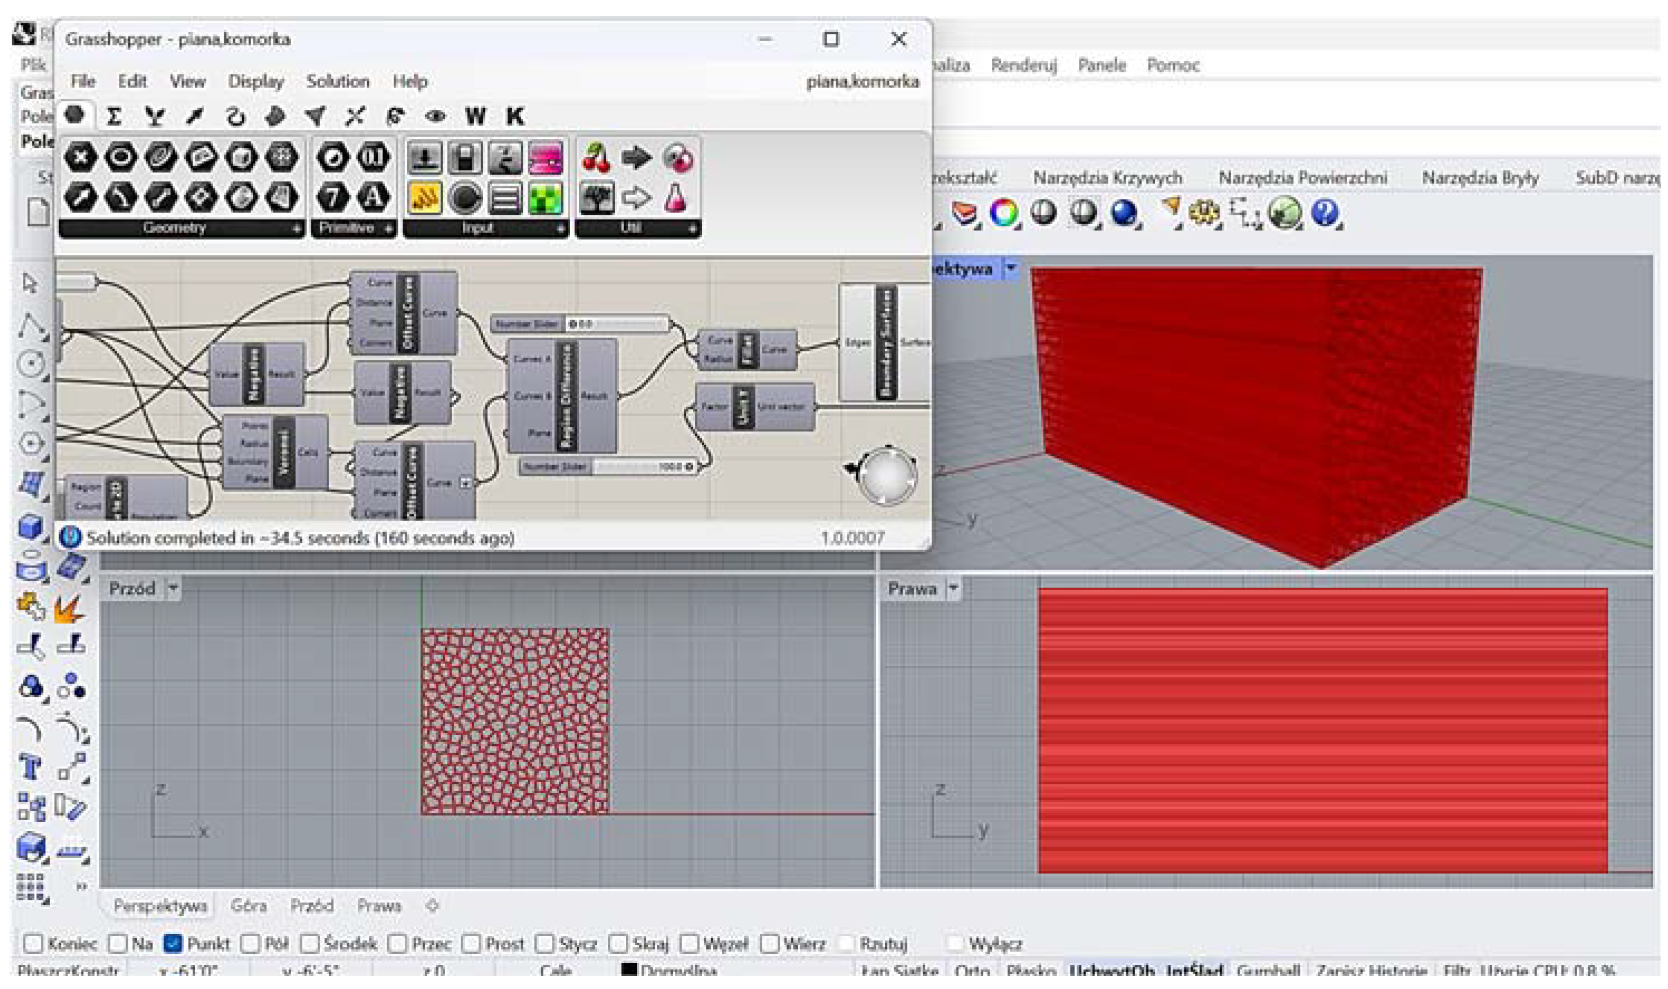Click the Gradient component icon
The height and width of the screenshot is (989, 1668).
coord(545,158)
